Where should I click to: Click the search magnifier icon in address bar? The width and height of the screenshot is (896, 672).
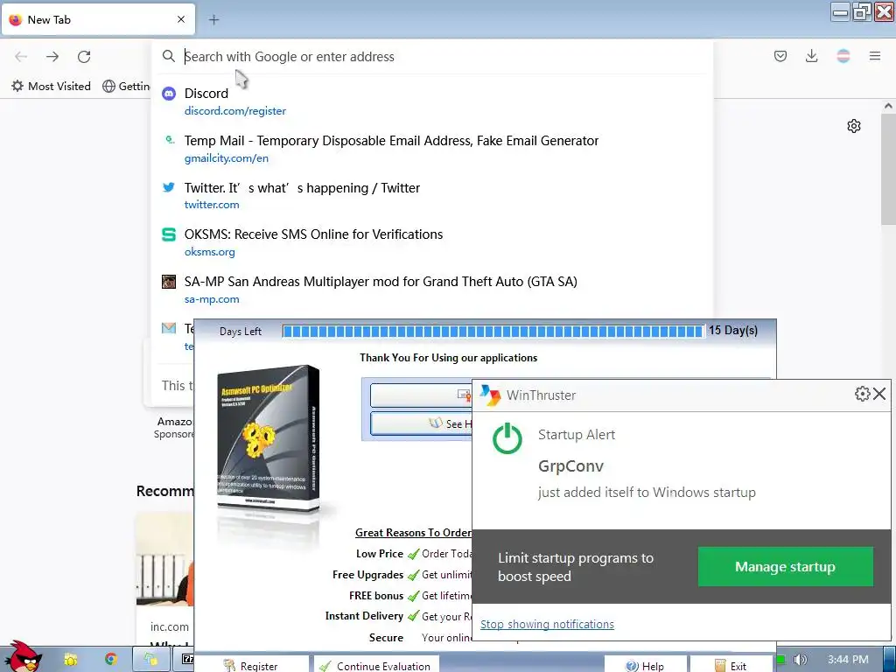(x=169, y=56)
